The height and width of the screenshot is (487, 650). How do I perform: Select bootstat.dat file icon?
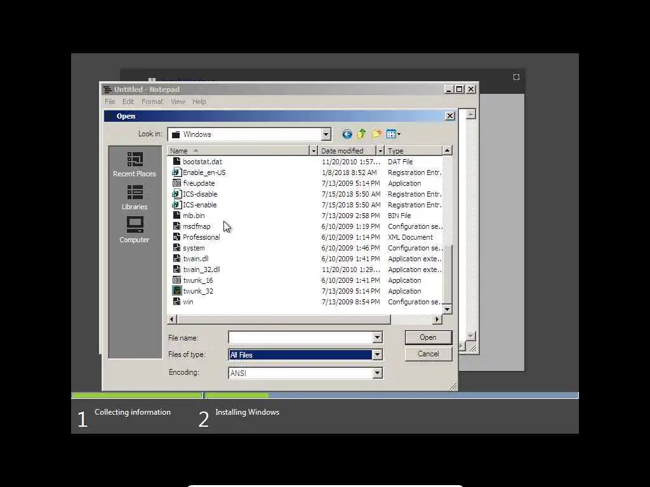(176, 162)
